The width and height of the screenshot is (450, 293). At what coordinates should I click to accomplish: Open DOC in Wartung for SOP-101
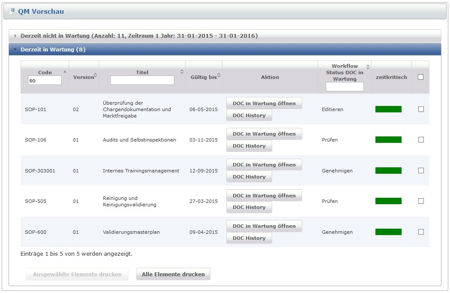point(264,103)
